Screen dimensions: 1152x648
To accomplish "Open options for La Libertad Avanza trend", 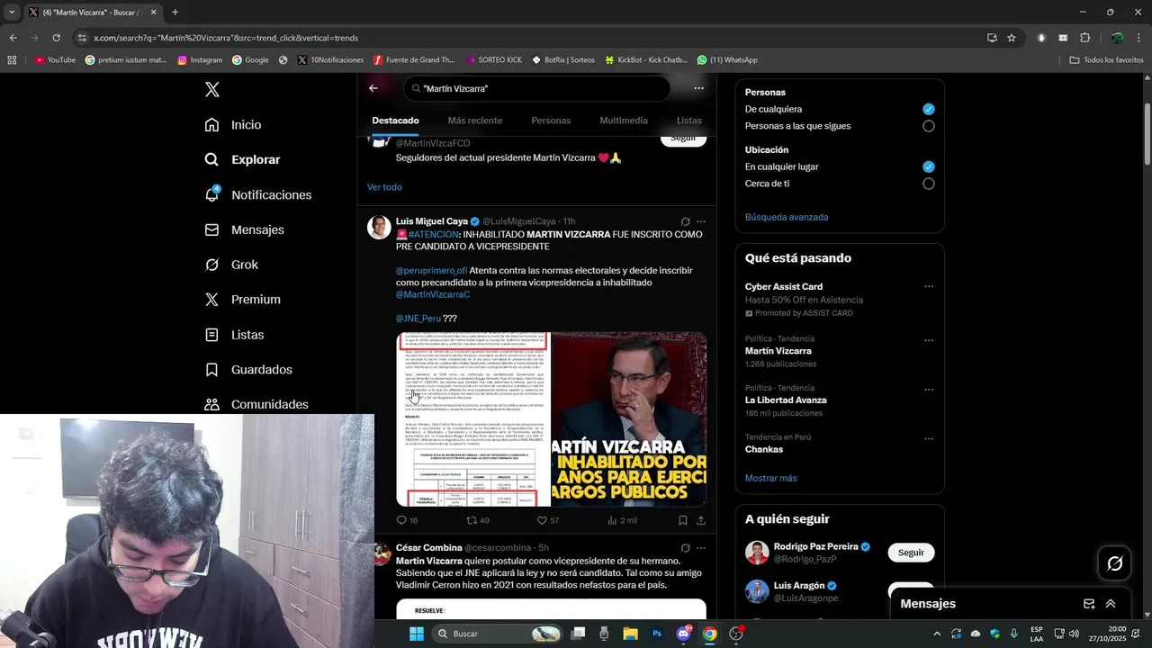I will point(929,390).
